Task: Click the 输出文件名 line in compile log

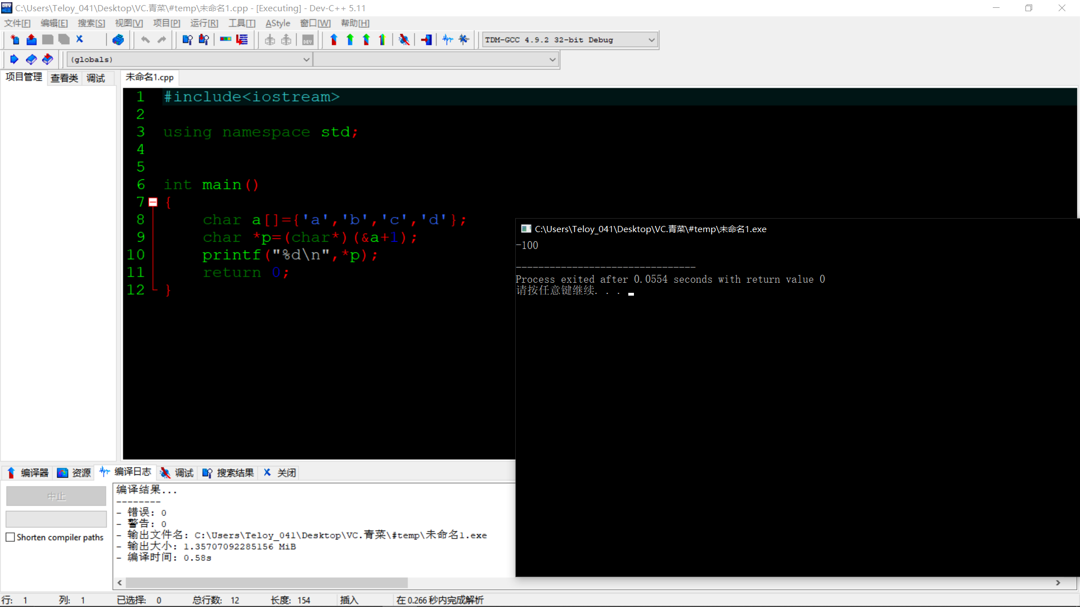Action: (301, 535)
